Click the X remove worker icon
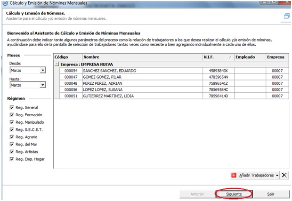This screenshot has height=201, width=292. point(284,175)
